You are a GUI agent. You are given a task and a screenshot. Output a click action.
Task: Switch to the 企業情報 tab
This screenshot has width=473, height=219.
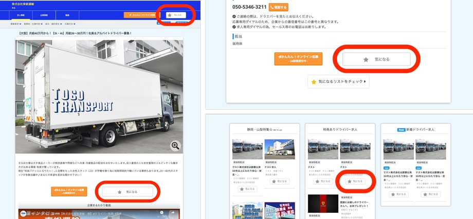43,15
